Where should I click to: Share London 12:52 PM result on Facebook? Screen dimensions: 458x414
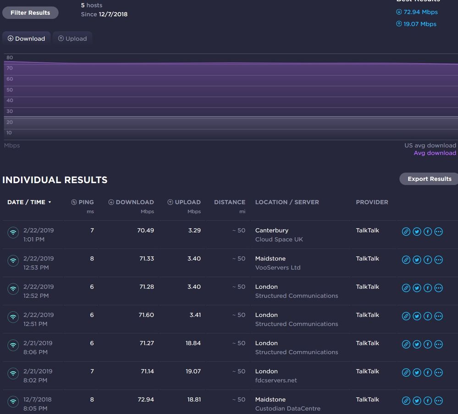[x=427, y=288]
